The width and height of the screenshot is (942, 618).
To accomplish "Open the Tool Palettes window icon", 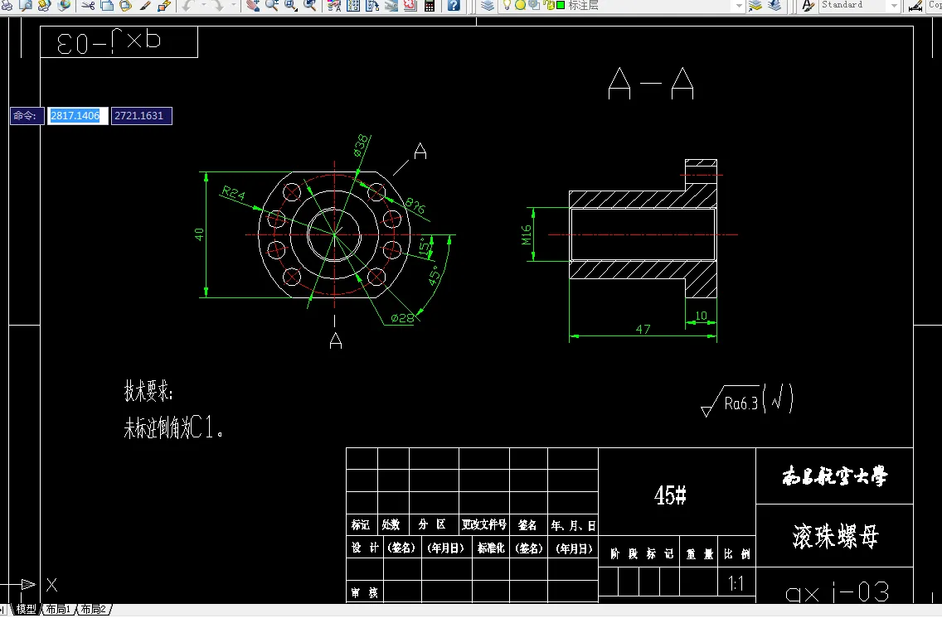I will (371, 6).
